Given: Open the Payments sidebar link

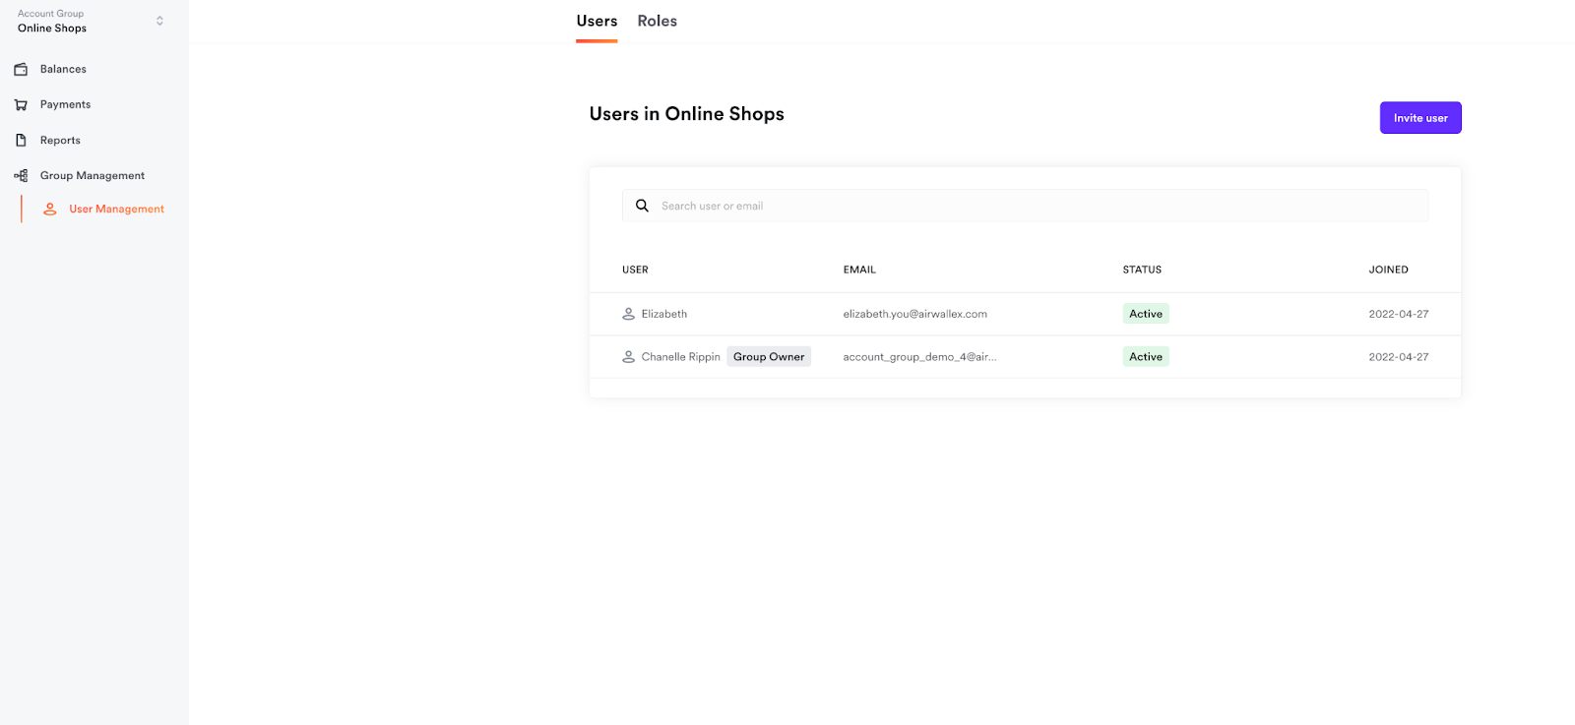Looking at the screenshot, I should coord(65,104).
